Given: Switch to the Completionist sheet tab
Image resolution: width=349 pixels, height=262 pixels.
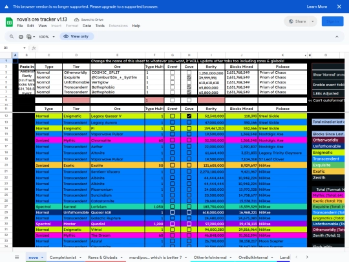Looking at the screenshot, I should pos(65,257).
